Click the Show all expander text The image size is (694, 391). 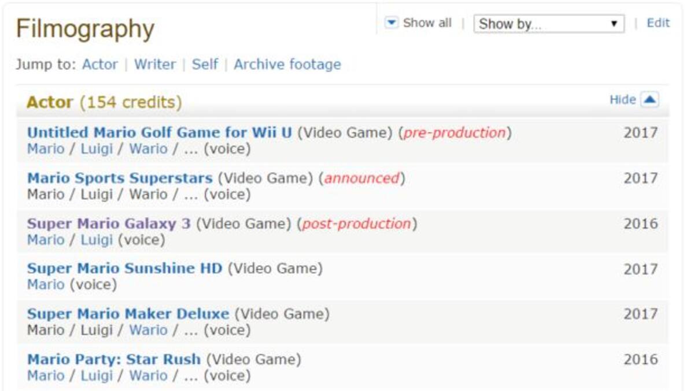click(427, 23)
